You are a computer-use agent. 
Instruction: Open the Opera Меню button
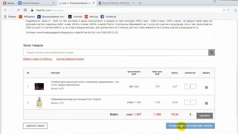tap(9, 3)
